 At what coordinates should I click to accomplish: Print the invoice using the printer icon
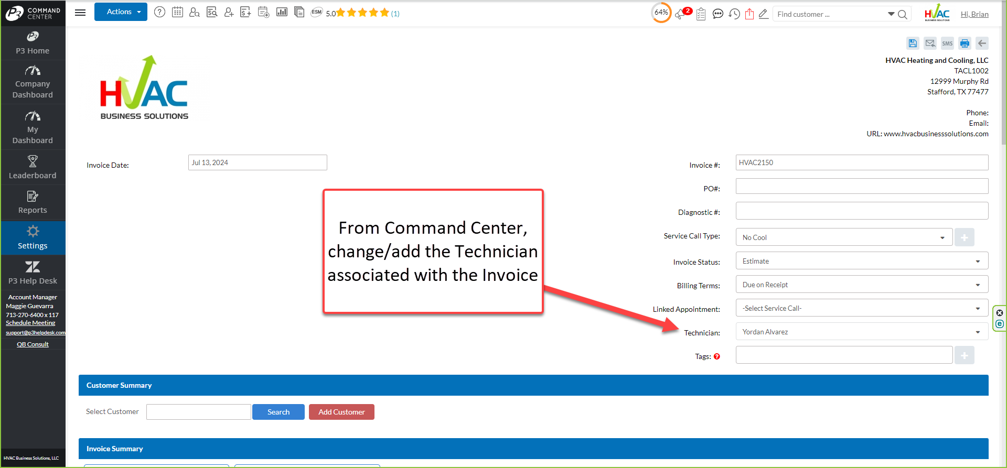pyautogui.click(x=965, y=43)
